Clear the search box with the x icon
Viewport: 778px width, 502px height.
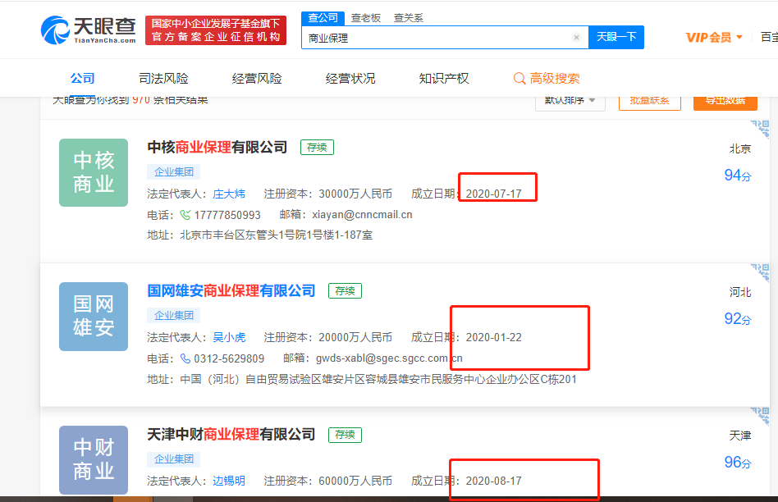[576, 37]
